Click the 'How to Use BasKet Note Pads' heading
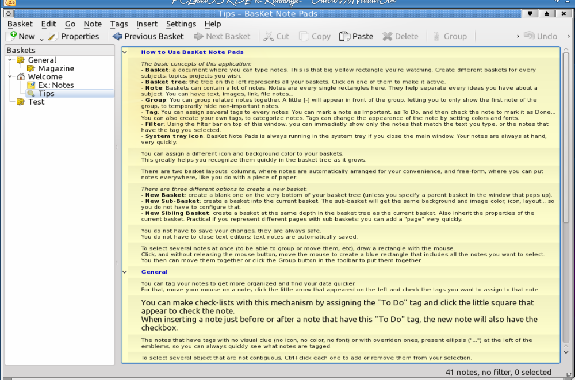This screenshot has width=575, height=380. coord(193,52)
